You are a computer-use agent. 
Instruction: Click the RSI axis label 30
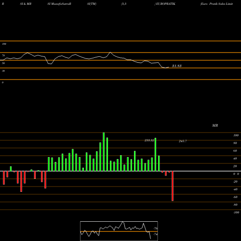pos(3,71)
